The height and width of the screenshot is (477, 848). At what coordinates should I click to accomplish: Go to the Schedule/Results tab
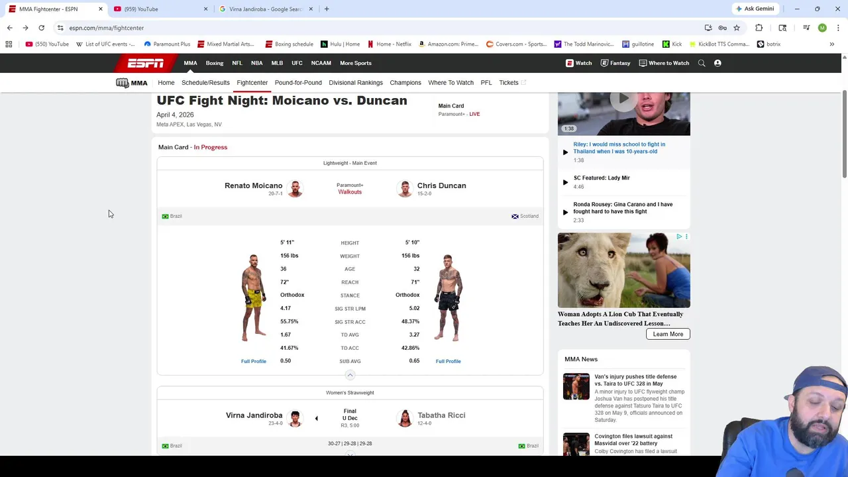pyautogui.click(x=205, y=83)
